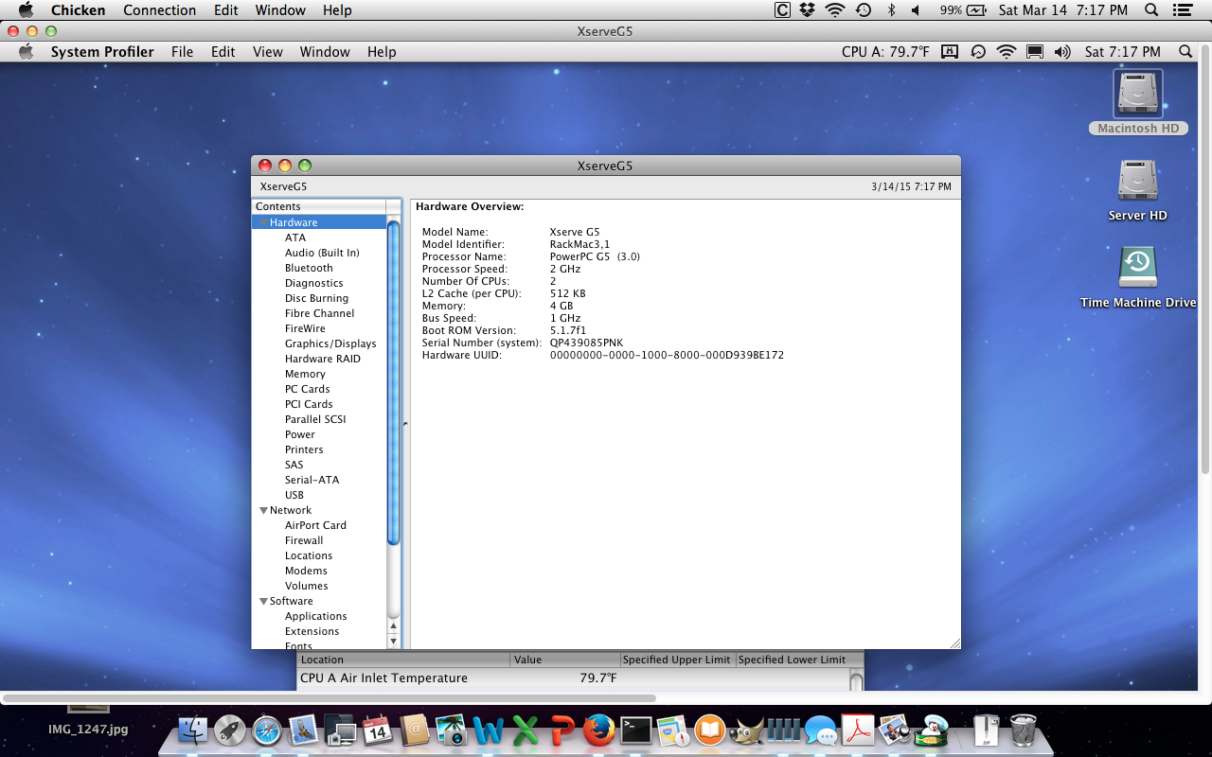Open Adobe Acrobat in dock
Image resolution: width=1212 pixels, height=757 pixels.
pyautogui.click(x=857, y=730)
